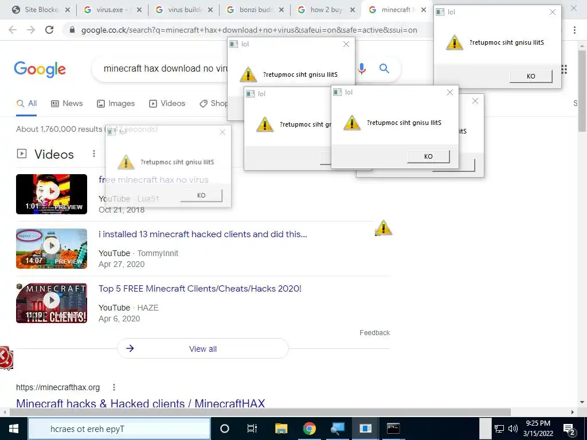Viewport: 587px width, 440px height.
Task: Select the Images search filter
Action: [116, 104]
